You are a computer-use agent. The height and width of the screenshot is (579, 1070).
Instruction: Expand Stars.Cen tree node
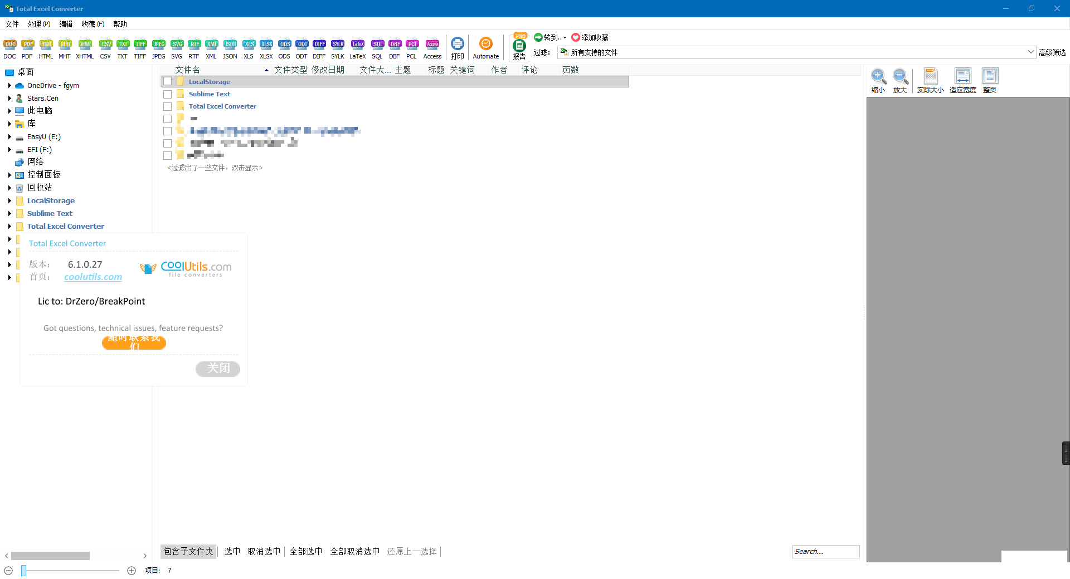(9, 99)
